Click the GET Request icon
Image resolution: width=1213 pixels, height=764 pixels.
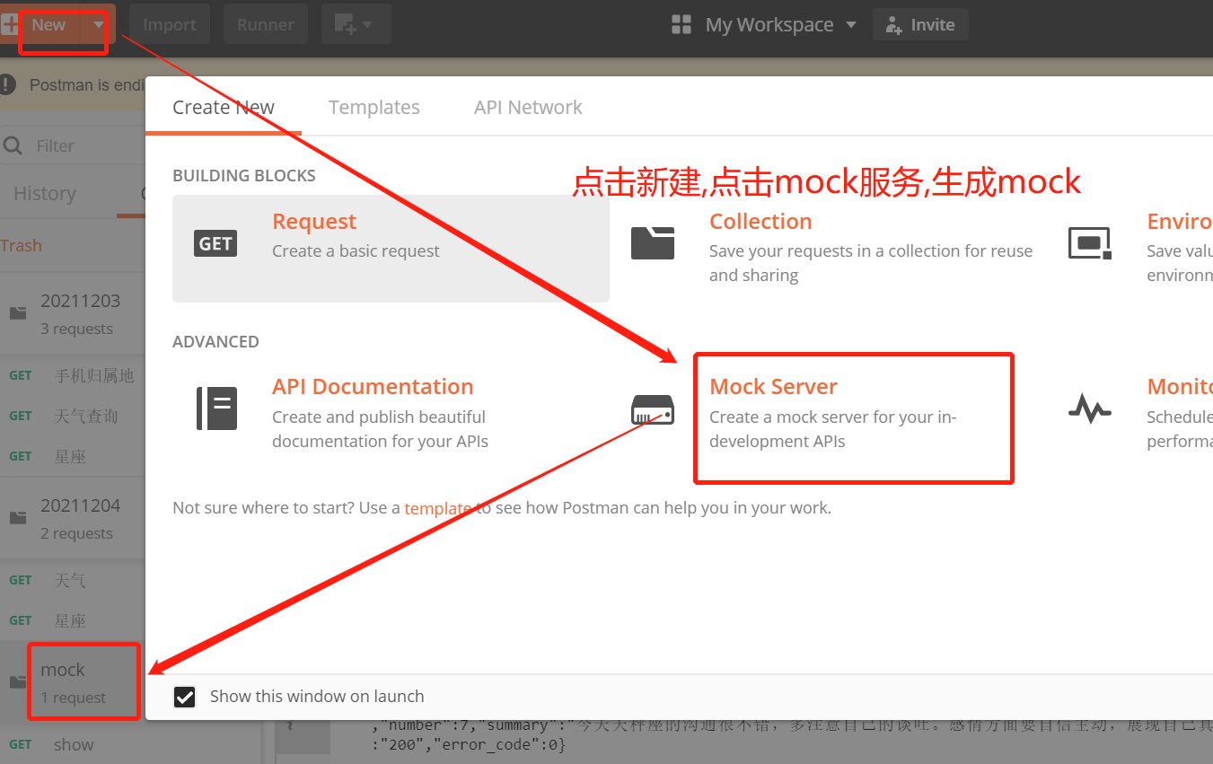coord(215,243)
